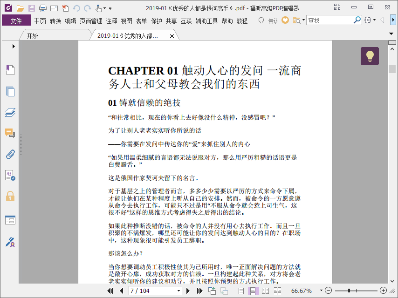Viewport: 398px width, 298px height.
Task: Click the email envelope icon in quick toolbar
Action: coord(54,8)
